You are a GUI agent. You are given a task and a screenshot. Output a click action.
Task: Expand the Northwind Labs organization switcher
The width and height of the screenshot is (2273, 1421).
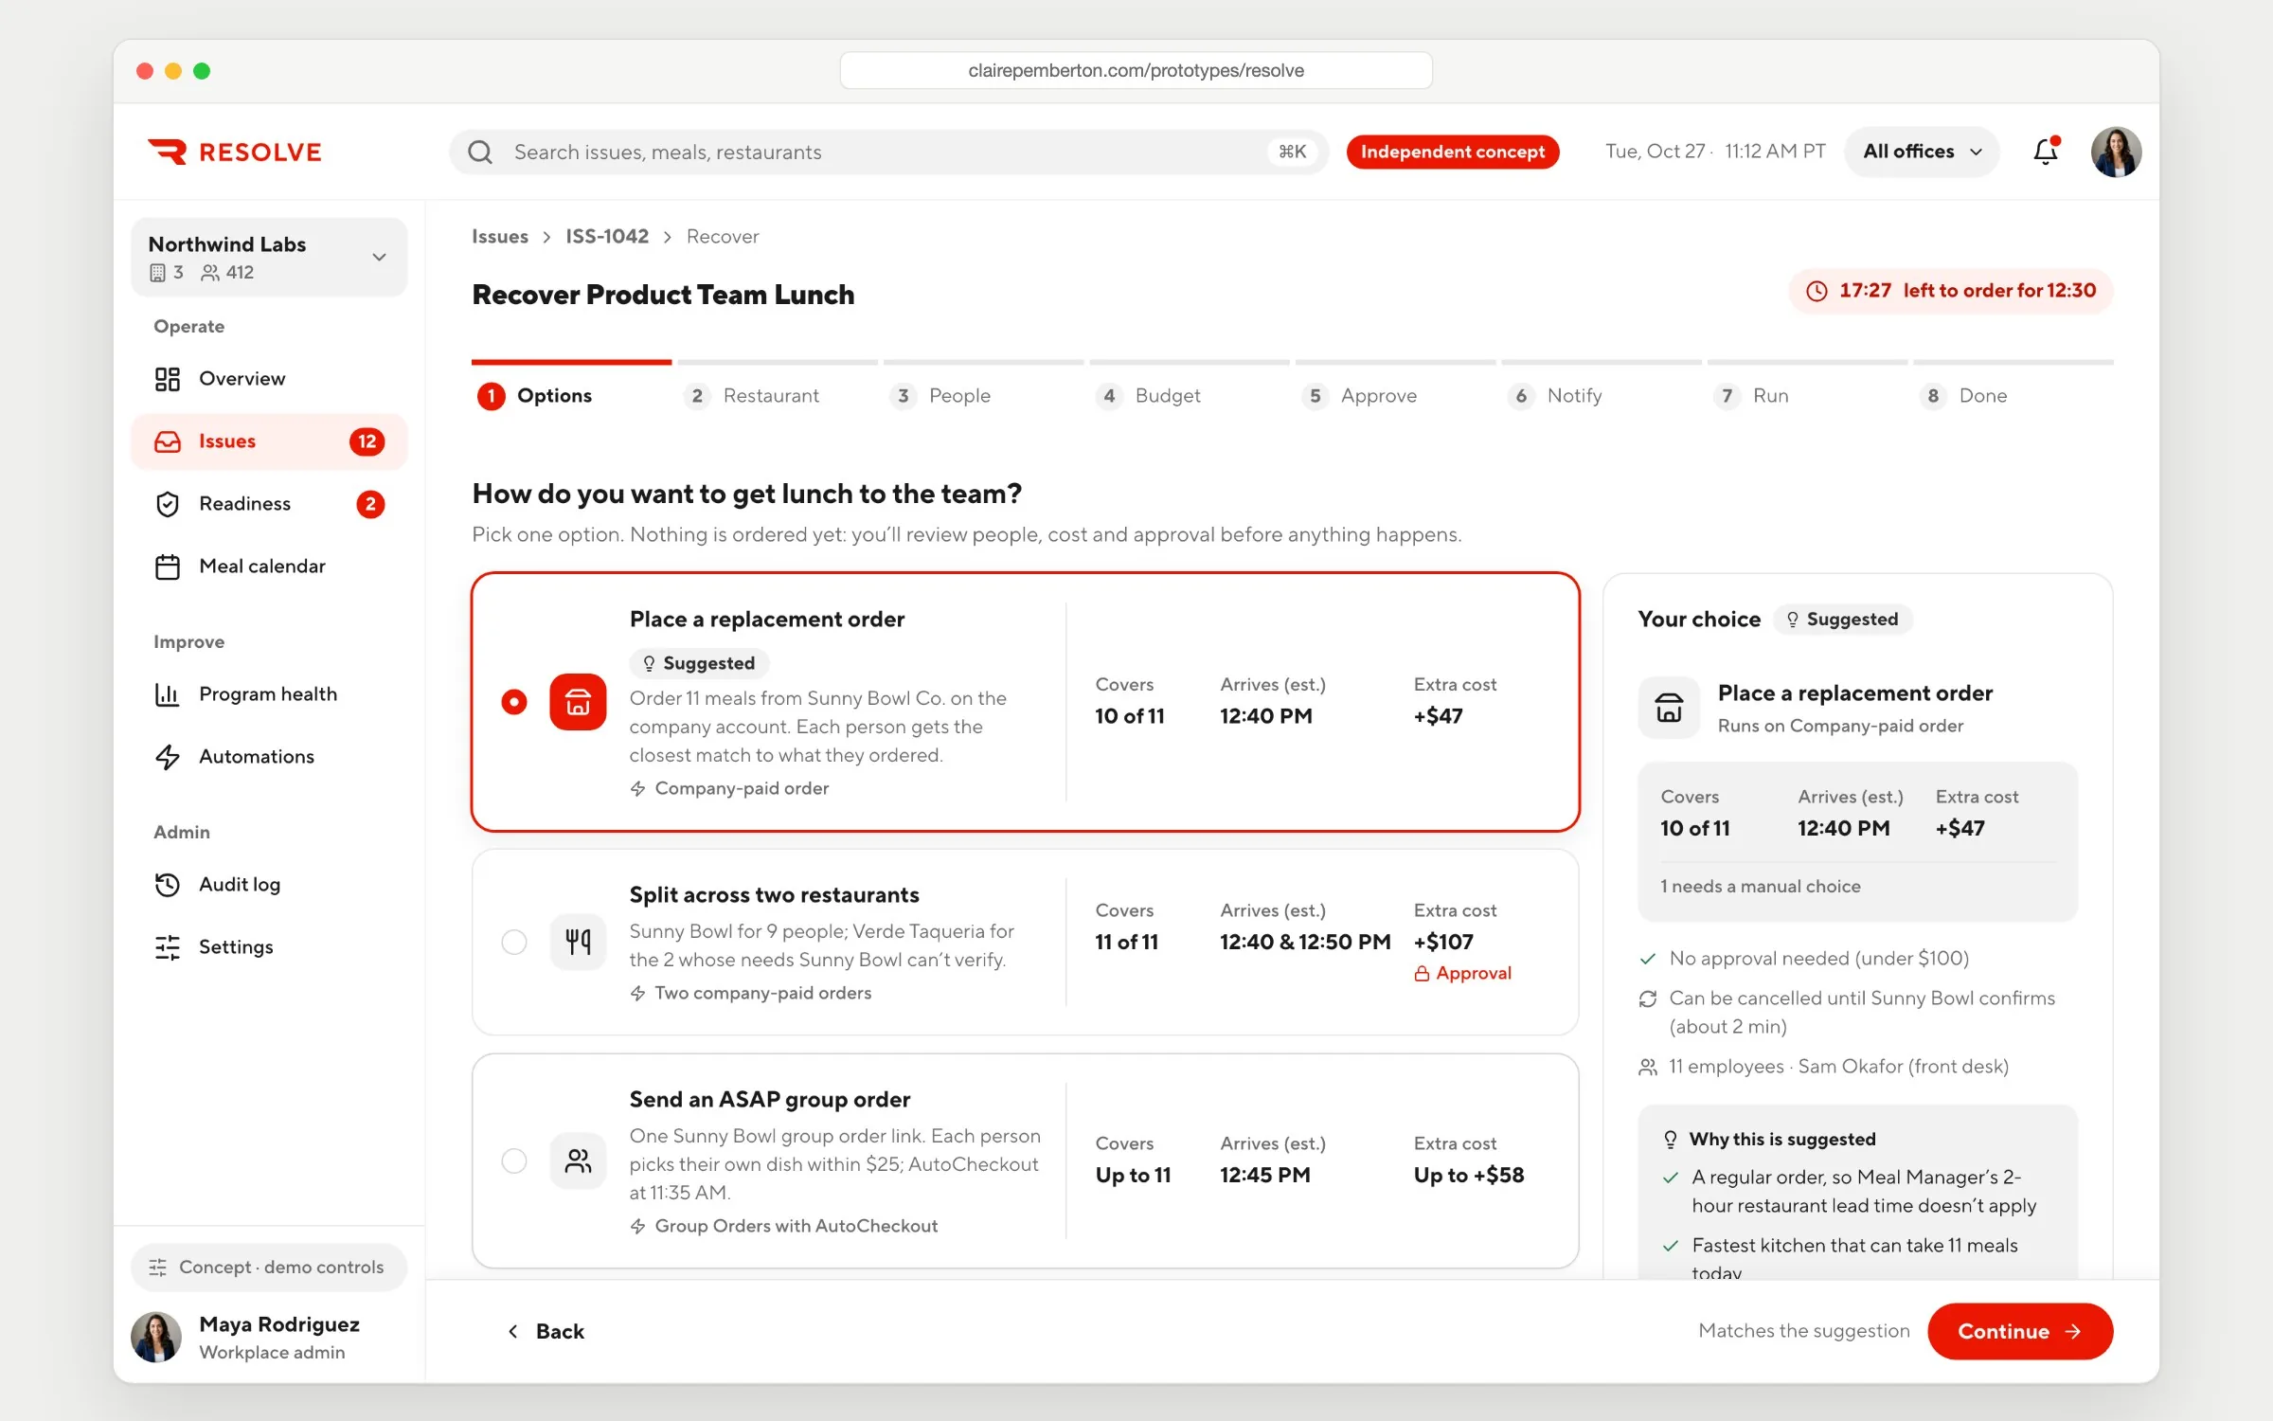click(269, 257)
